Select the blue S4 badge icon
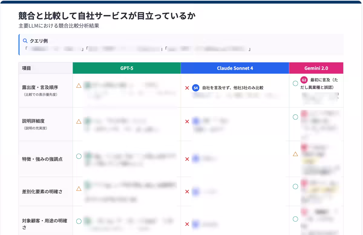 pos(195,87)
